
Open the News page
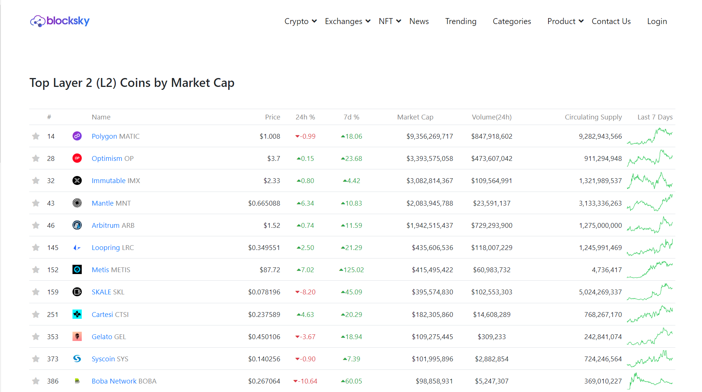419,21
